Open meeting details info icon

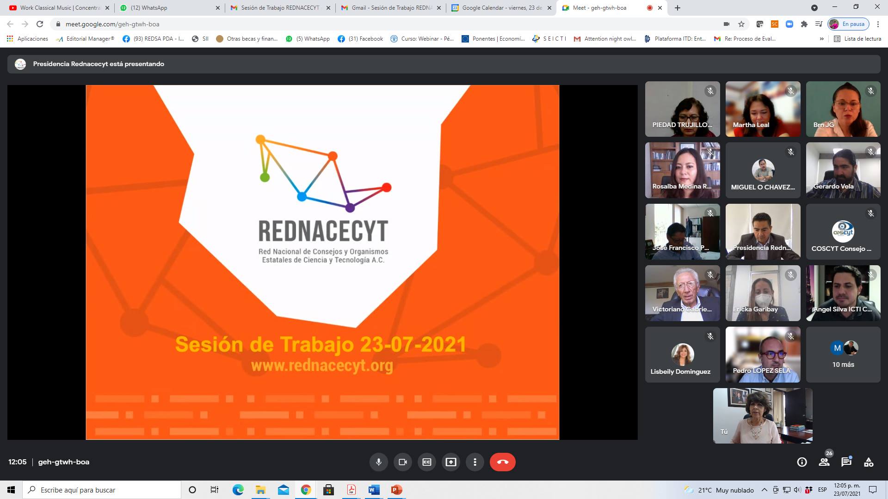[x=802, y=462]
